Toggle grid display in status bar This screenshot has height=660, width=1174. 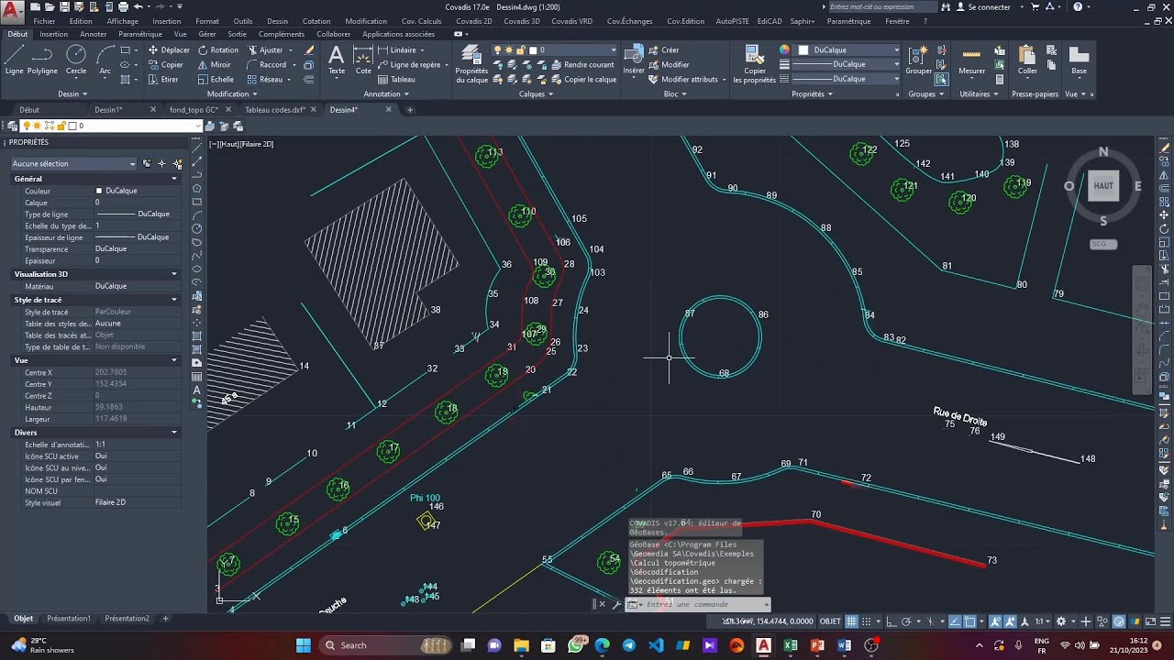coord(851,621)
